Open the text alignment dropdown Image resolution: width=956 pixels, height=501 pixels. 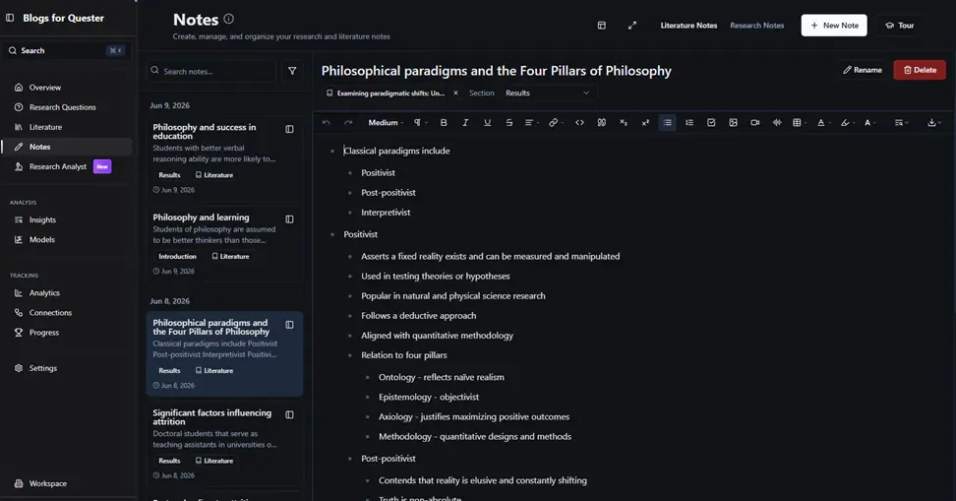click(x=532, y=123)
